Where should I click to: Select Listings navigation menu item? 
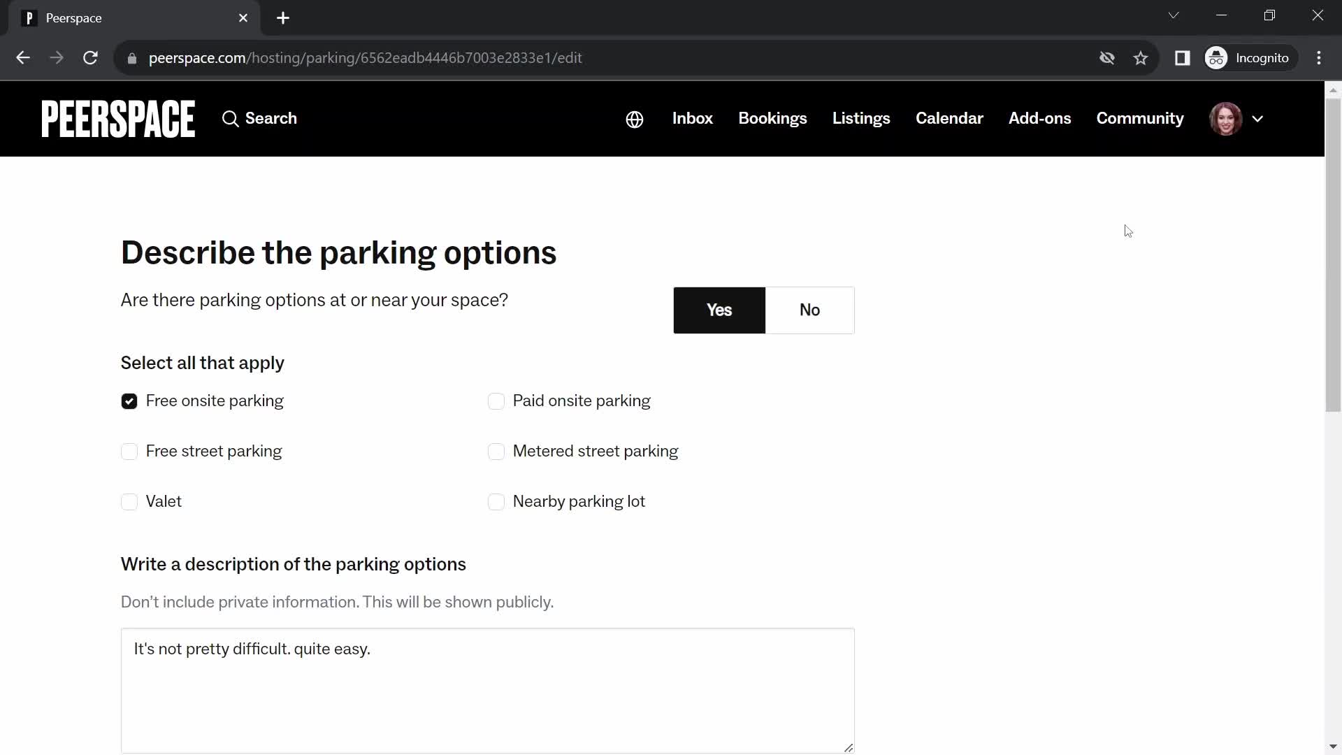[x=861, y=118]
